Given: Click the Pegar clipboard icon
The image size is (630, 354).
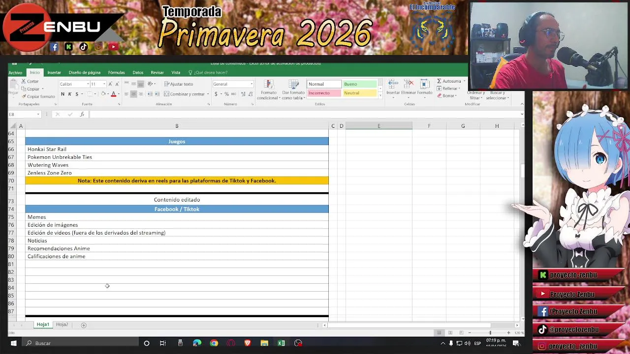Looking at the screenshot, I should pos(13,85).
